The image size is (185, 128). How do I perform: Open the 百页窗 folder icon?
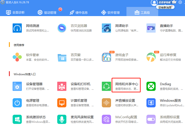62,58
